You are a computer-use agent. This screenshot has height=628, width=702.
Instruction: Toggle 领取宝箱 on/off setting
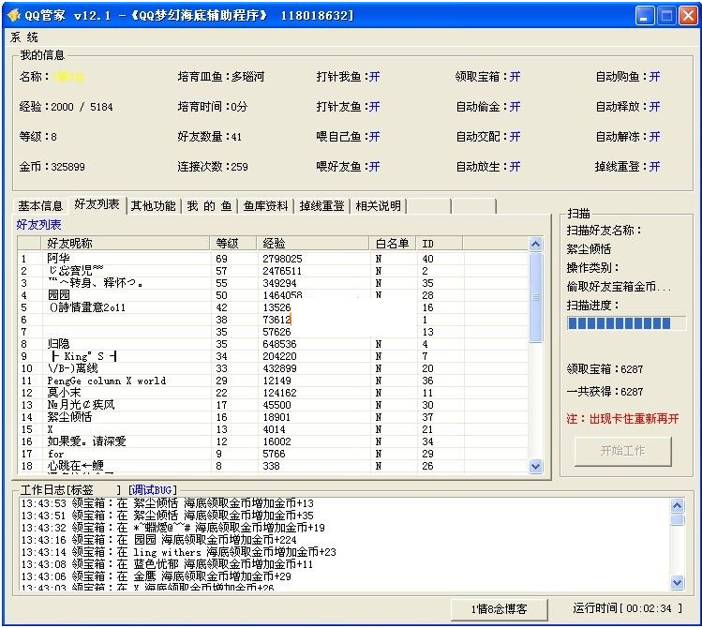coord(515,77)
